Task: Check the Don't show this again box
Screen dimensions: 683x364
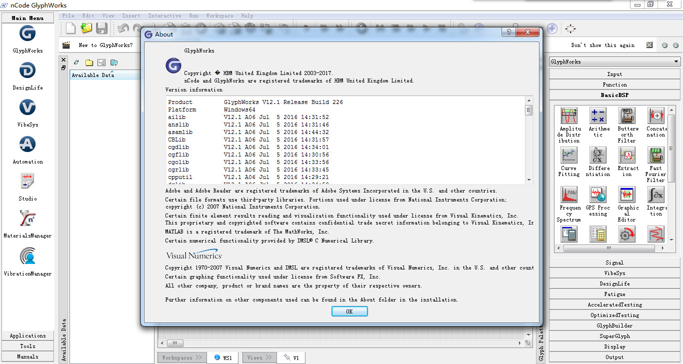Action: [649, 45]
